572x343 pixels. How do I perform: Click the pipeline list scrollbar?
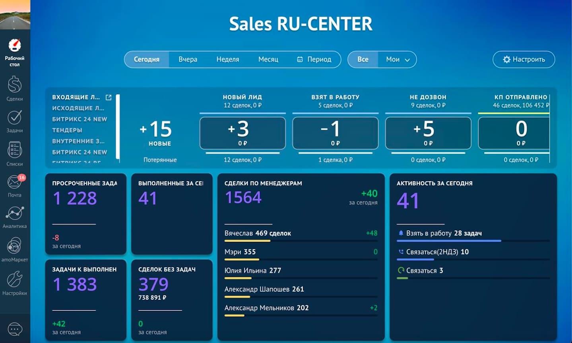(118, 127)
